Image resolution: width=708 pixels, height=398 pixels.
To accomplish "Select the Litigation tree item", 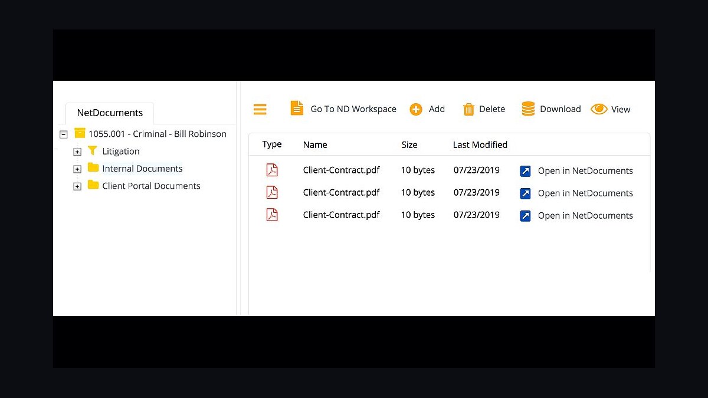I will 121,152.
